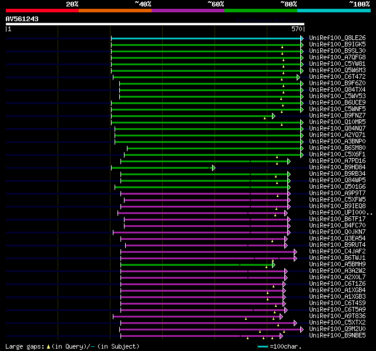Open hit UniRef100_A7PD16
Image resolution: width=376 pixels, height=351 pixels.
[337, 161]
